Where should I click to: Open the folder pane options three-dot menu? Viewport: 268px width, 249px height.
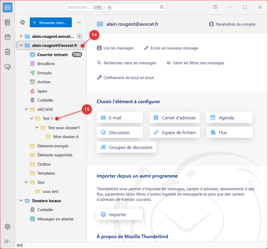[79, 22]
